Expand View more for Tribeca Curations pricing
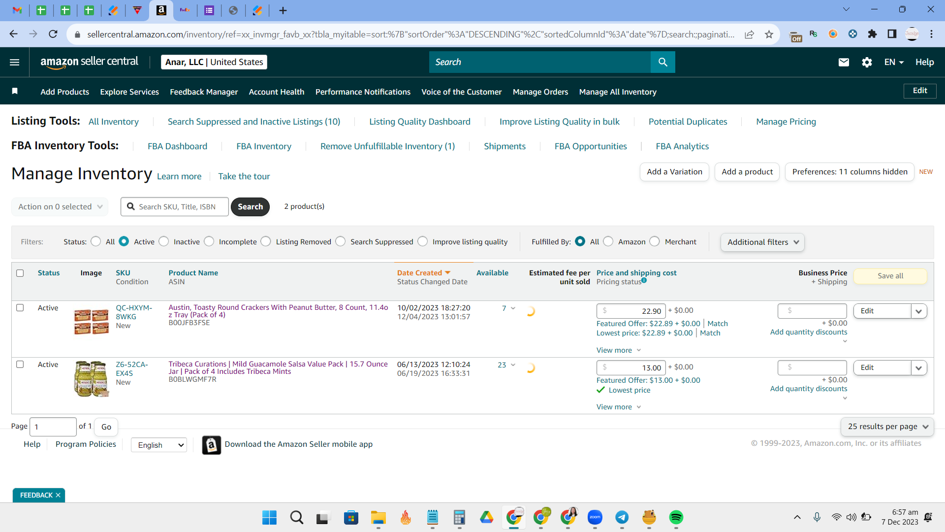This screenshot has height=532, width=945. 619,407
